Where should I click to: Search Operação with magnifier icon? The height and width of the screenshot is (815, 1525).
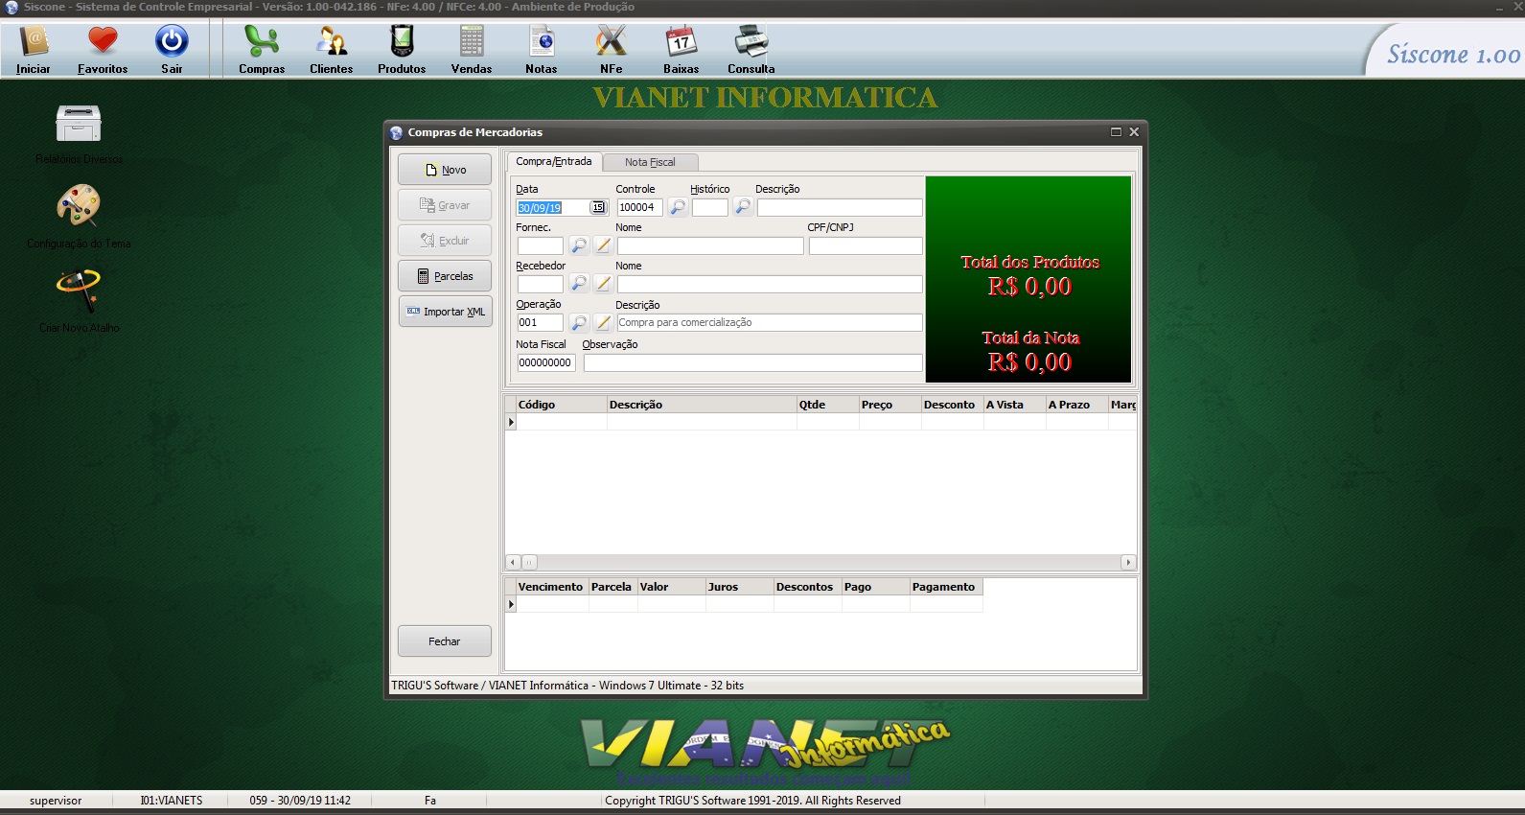point(579,322)
